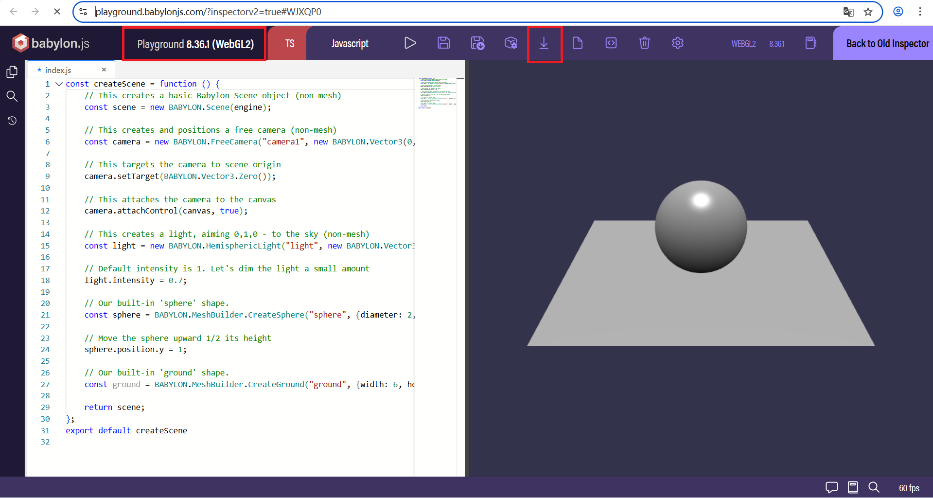Image resolution: width=933 pixels, height=498 pixels.
Task: Click the floppy-disk Save icon
Action: click(443, 43)
